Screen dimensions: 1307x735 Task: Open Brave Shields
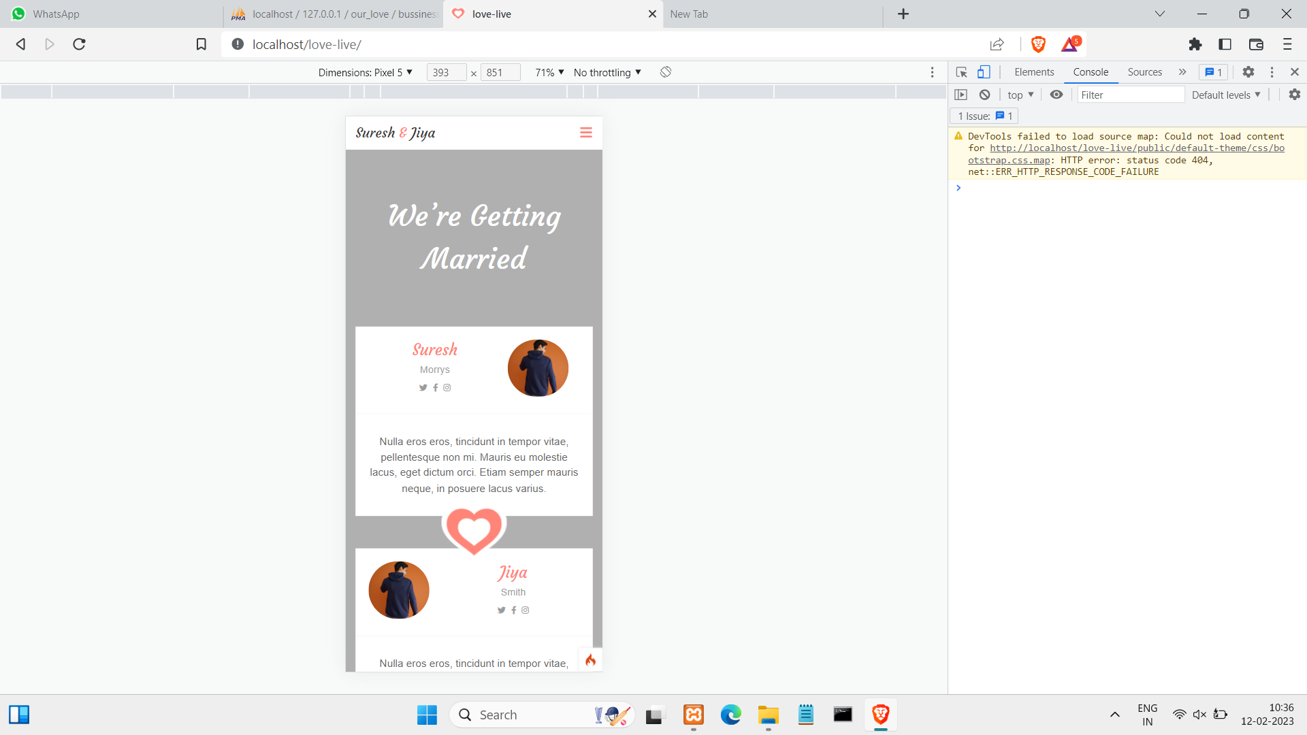(1038, 44)
